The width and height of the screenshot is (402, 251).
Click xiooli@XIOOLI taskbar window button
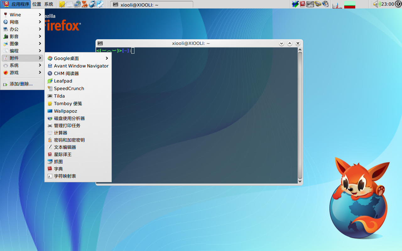pos(152,4)
